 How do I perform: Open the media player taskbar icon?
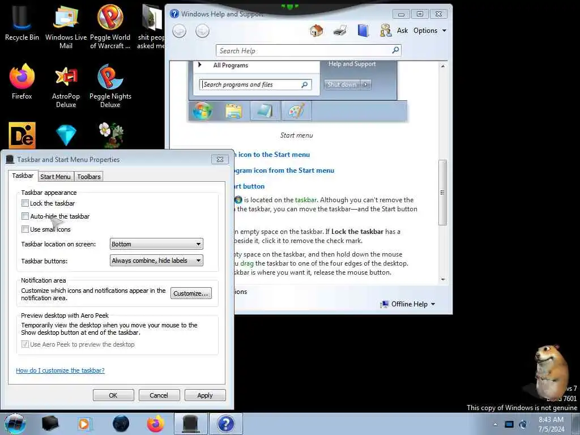point(84,424)
